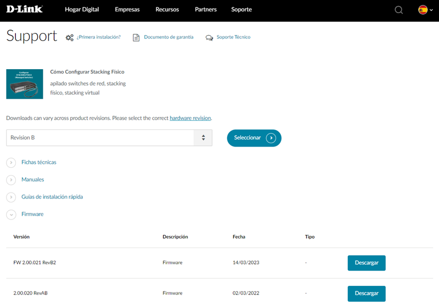Open the Fichas técnicas section label
This screenshot has height=305, width=439.
pyautogui.click(x=39, y=162)
